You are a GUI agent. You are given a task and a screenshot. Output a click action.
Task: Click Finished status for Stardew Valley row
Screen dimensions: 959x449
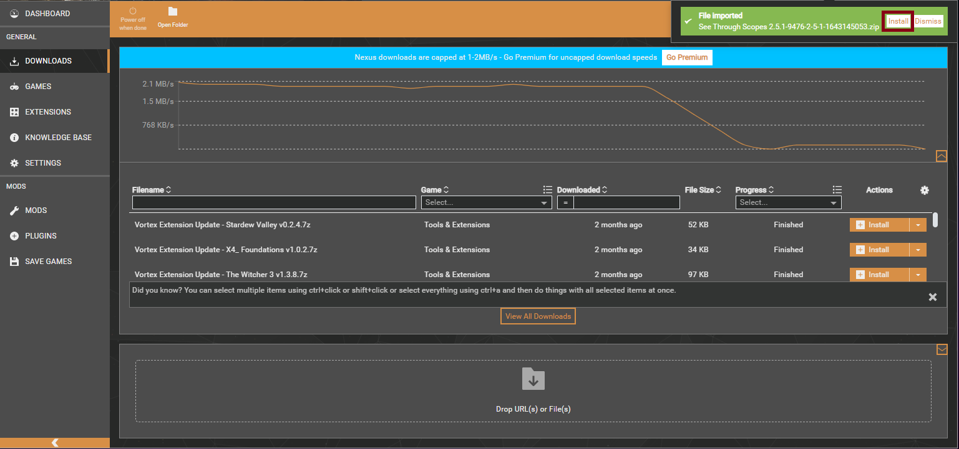pyautogui.click(x=789, y=225)
